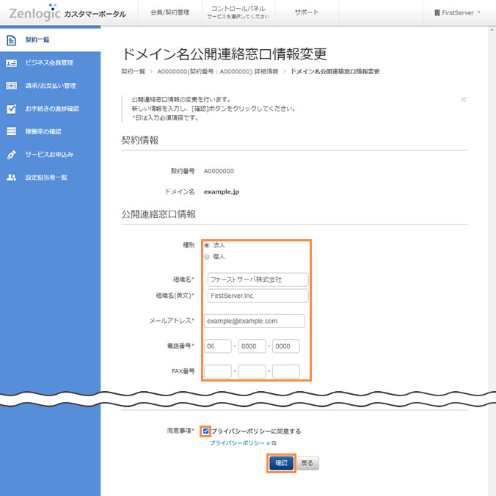Screen dimensions: 496x496
Task: Click the Zenlogic logo
Action: tap(34, 12)
